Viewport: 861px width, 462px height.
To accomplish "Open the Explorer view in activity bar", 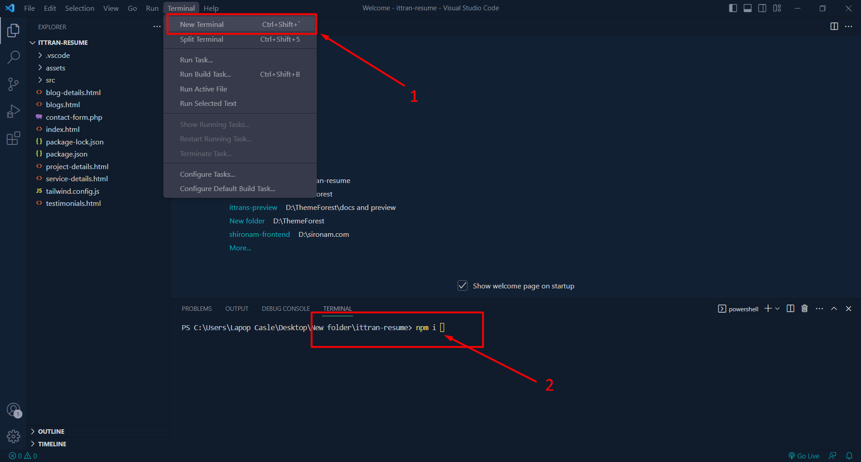I will pyautogui.click(x=13, y=31).
